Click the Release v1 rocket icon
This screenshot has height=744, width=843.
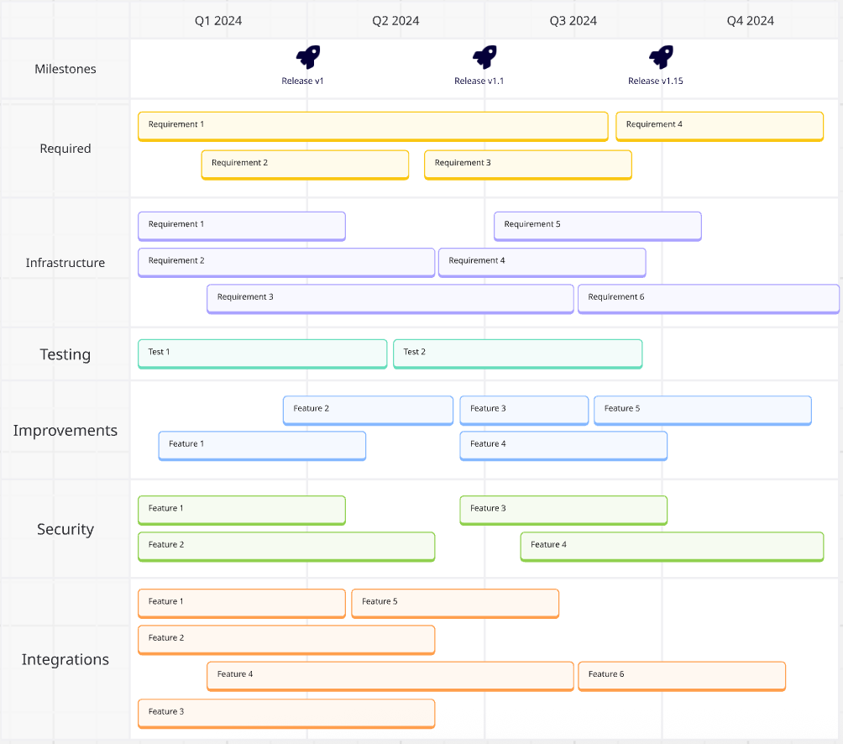307,58
